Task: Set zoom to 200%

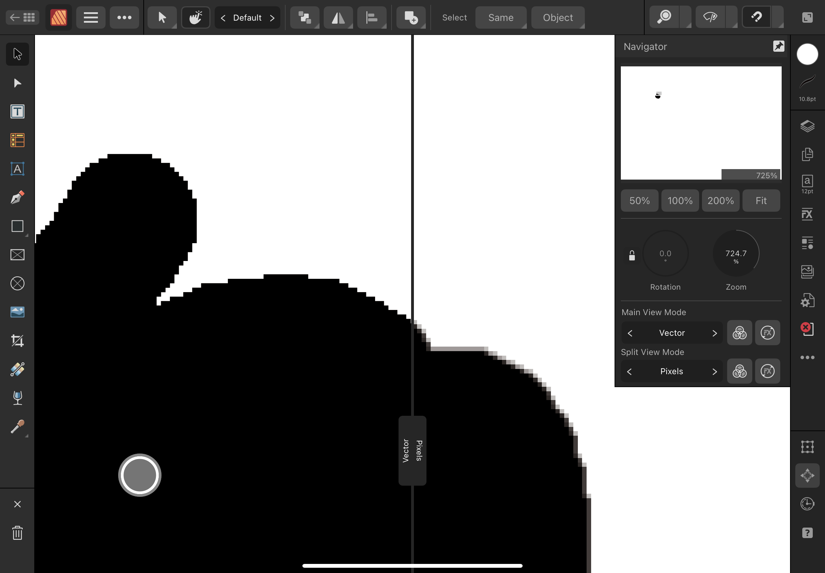Action: tap(720, 200)
